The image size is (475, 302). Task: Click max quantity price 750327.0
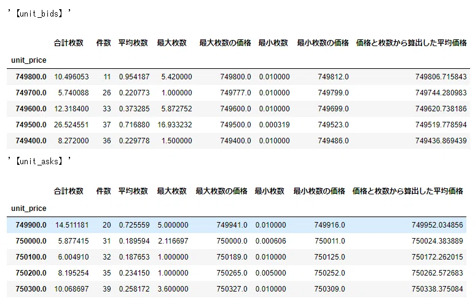tap(232, 289)
